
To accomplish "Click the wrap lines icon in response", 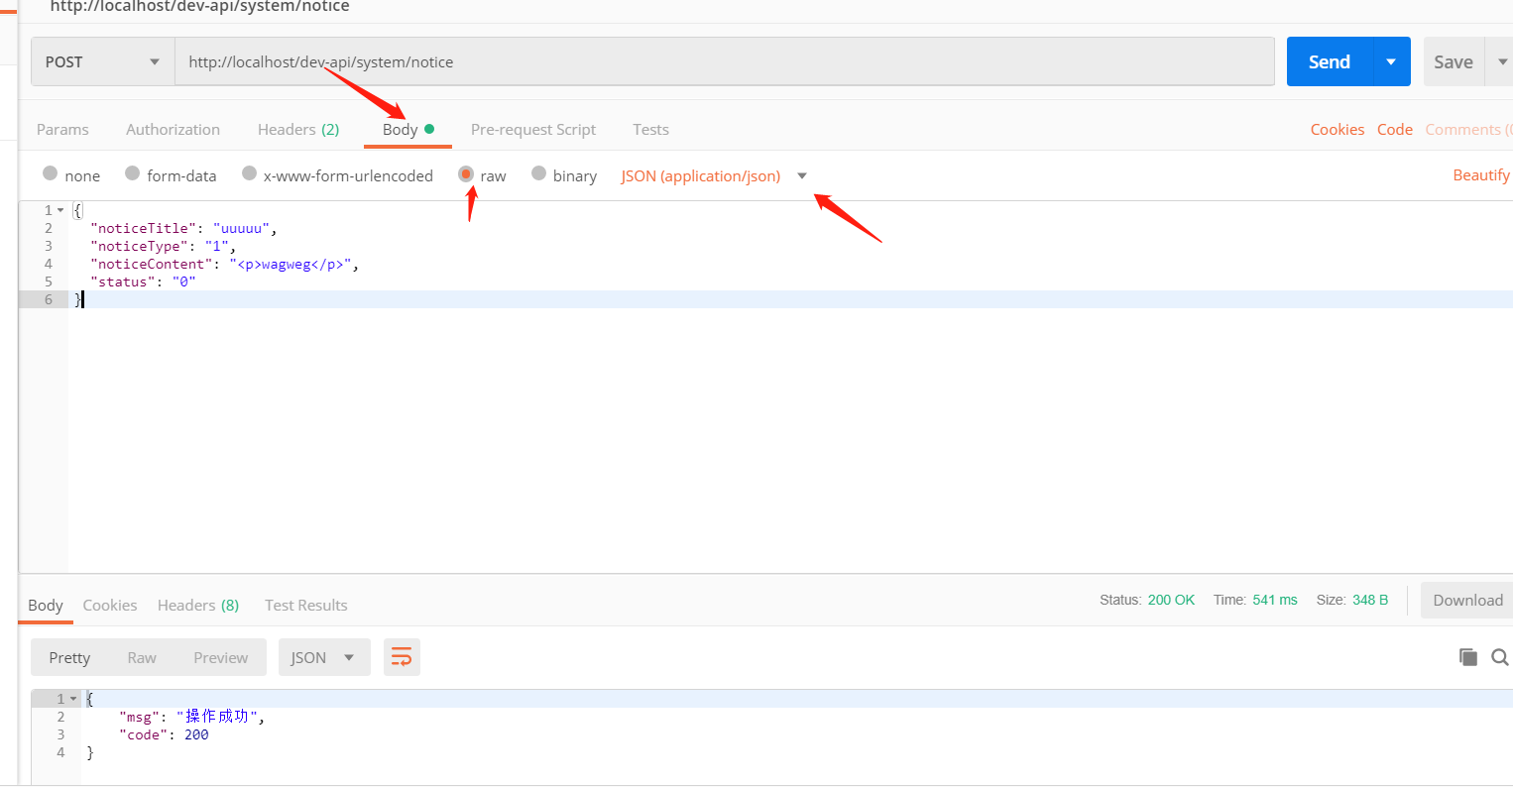I will tap(402, 657).
